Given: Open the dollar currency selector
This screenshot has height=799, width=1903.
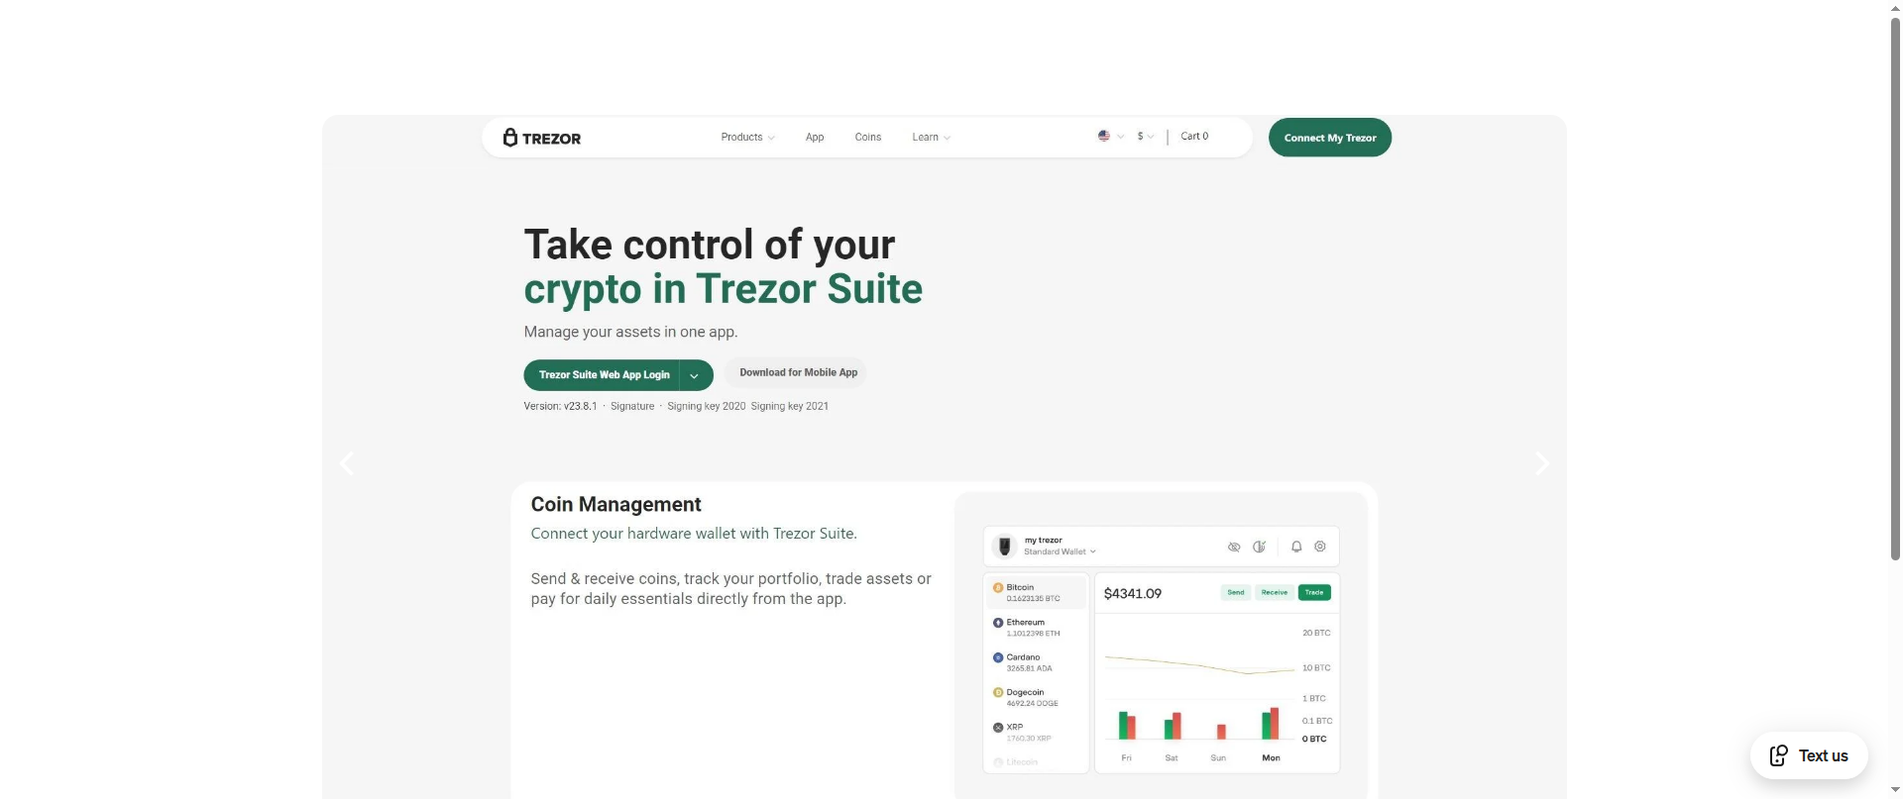Looking at the screenshot, I should coord(1146,137).
